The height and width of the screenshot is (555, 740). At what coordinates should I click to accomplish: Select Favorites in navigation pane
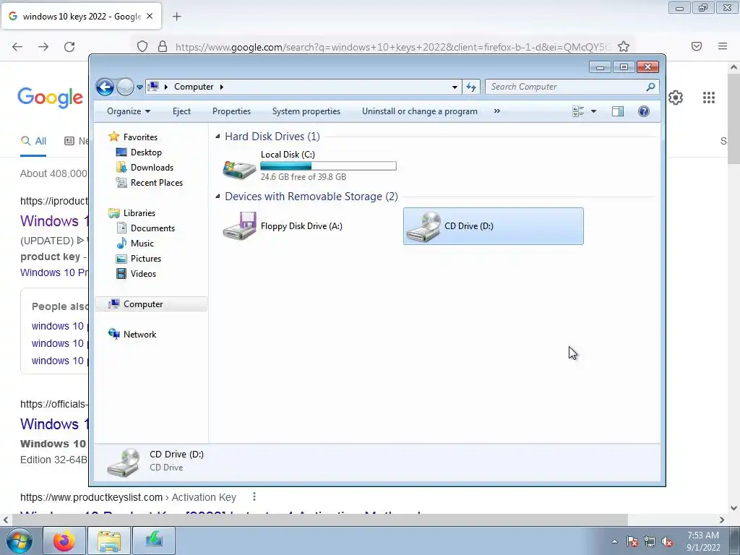click(x=140, y=137)
